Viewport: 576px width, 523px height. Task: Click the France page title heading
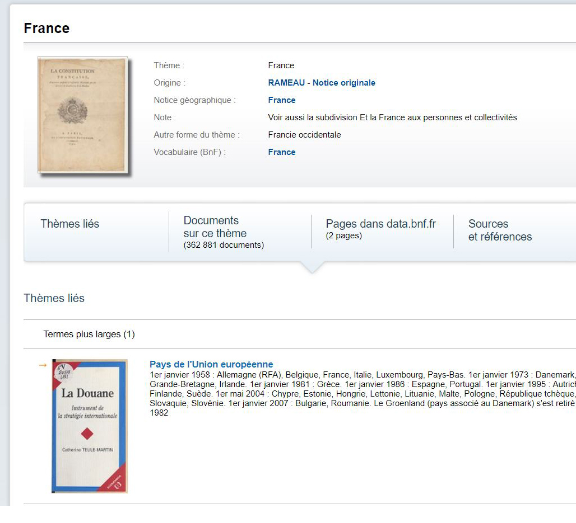[47, 29]
